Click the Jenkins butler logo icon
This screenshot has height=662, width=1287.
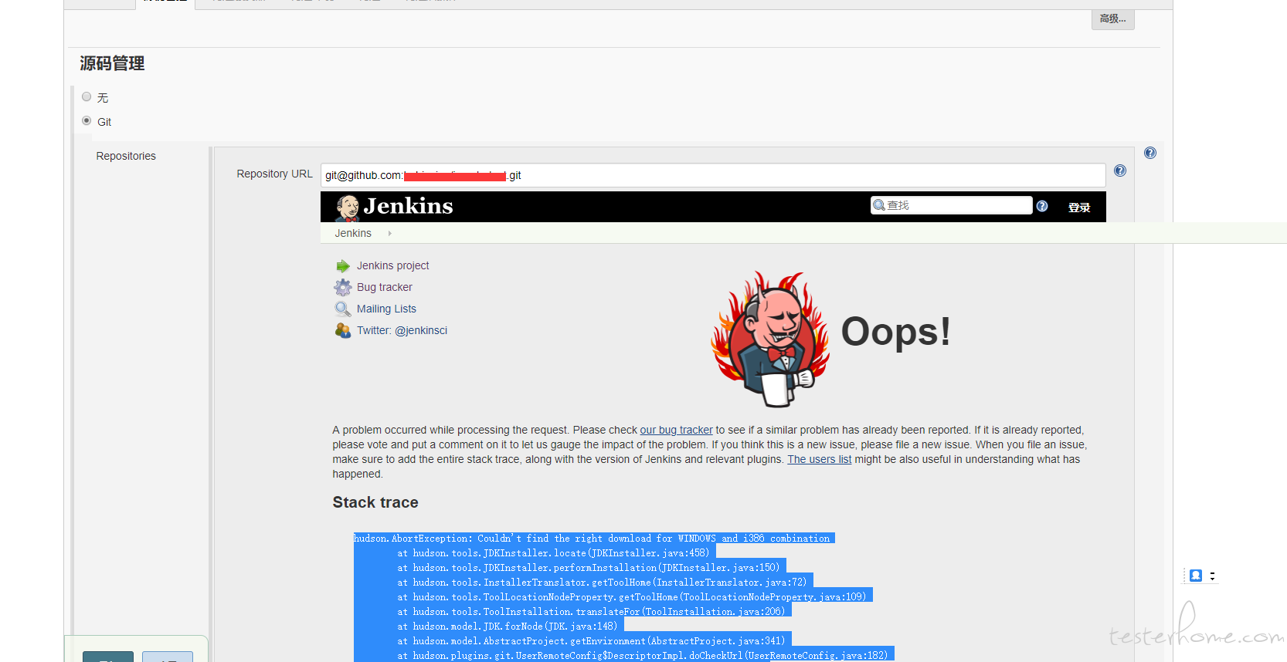pyautogui.click(x=347, y=208)
